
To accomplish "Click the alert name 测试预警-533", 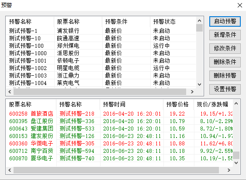I will click(77, 128).
